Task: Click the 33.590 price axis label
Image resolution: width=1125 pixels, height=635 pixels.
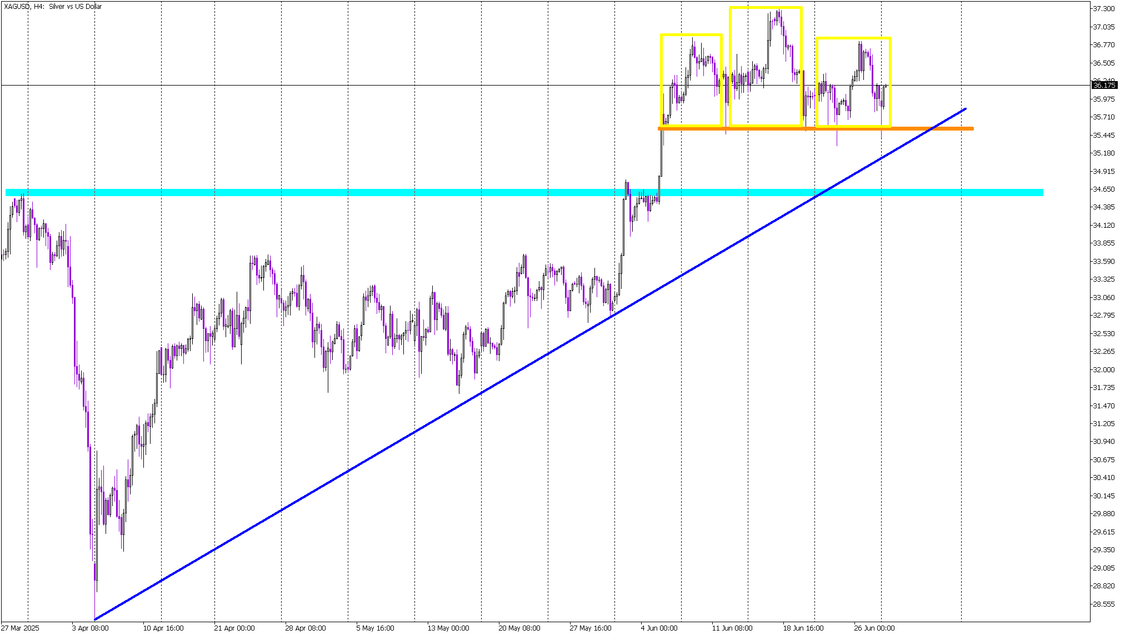Action: pos(1103,262)
